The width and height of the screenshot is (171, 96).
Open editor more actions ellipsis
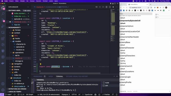point(116,7)
